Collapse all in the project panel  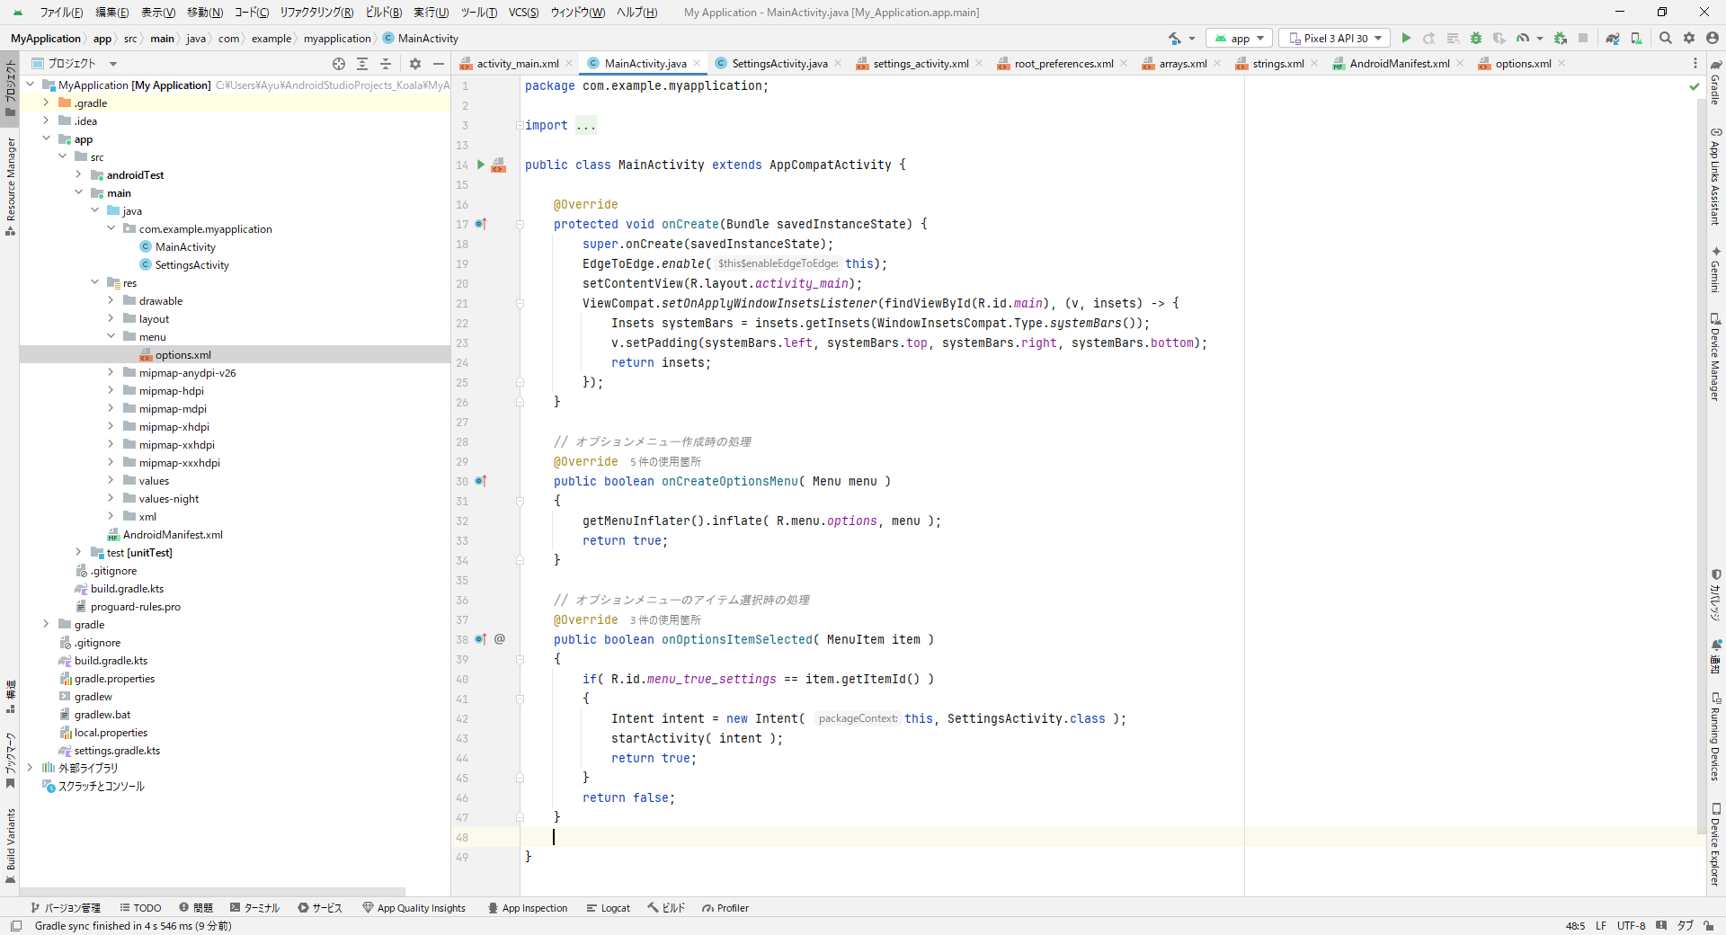click(386, 64)
